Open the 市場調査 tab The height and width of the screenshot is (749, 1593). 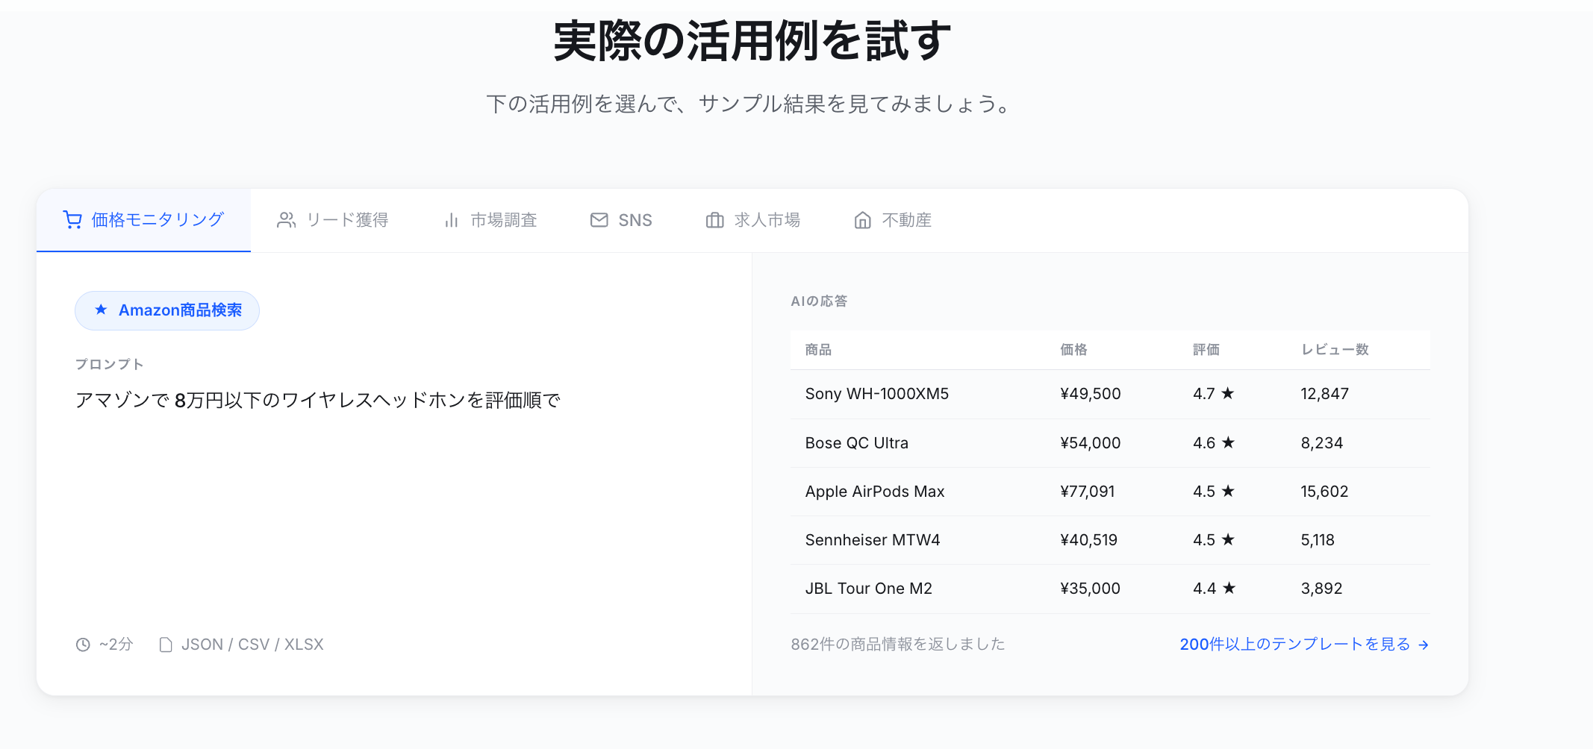490,220
